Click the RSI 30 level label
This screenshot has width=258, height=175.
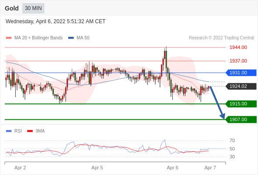click(x=232, y=157)
